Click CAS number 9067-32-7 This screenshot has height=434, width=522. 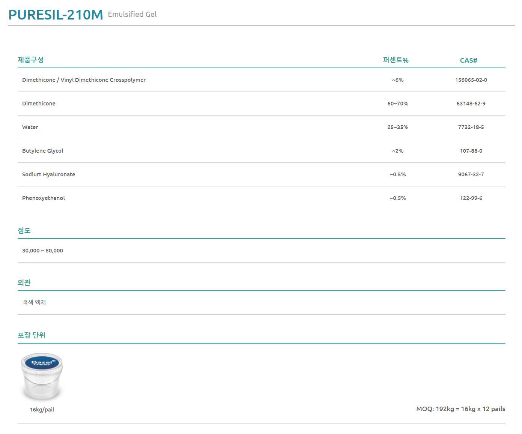click(471, 174)
